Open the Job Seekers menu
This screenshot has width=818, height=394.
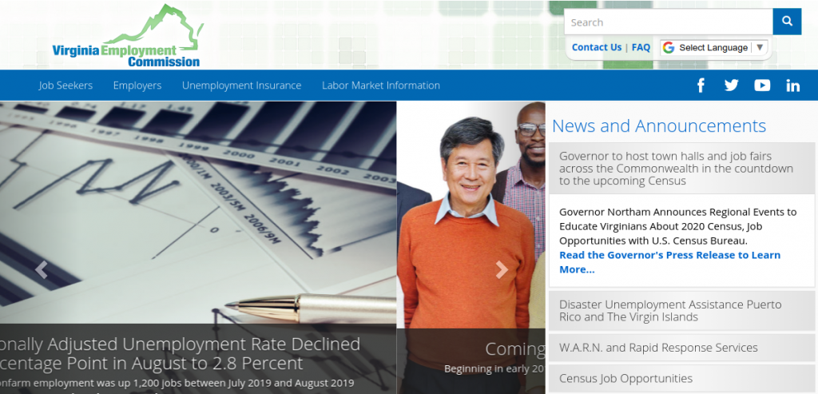[x=66, y=86]
